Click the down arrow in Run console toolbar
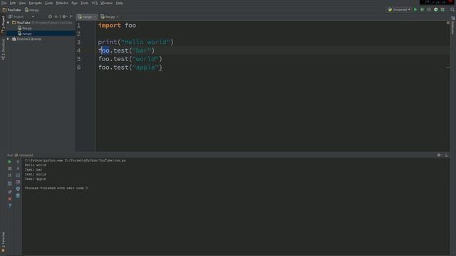Image resolution: width=456 pixels, height=256 pixels. [x=18, y=169]
